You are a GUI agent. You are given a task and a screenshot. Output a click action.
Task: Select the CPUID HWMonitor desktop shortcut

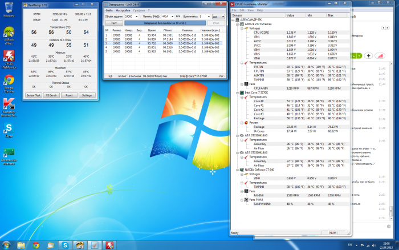point(9,59)
